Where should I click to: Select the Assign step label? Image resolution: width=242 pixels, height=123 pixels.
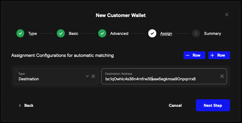pos(166,33)
